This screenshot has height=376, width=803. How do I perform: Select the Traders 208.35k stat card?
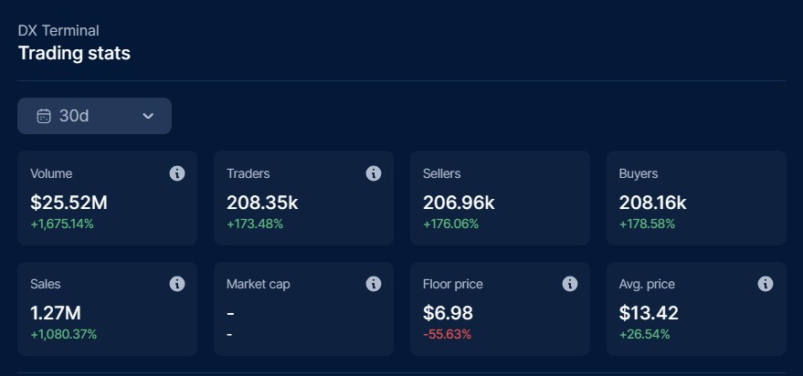click(303, 198)
